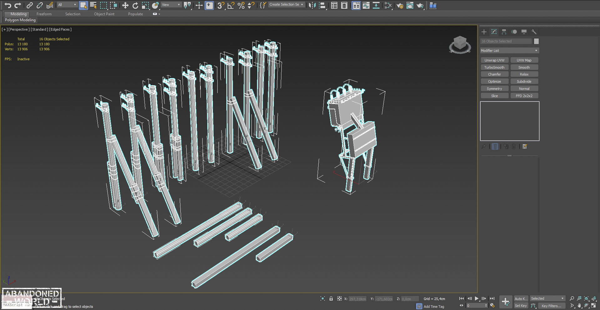Image resolution: width=600 pixels, height=310 pixels.
Task: Switch to the Populate ribbon tab
Action: pyautogui.click(x=135, y=14)
